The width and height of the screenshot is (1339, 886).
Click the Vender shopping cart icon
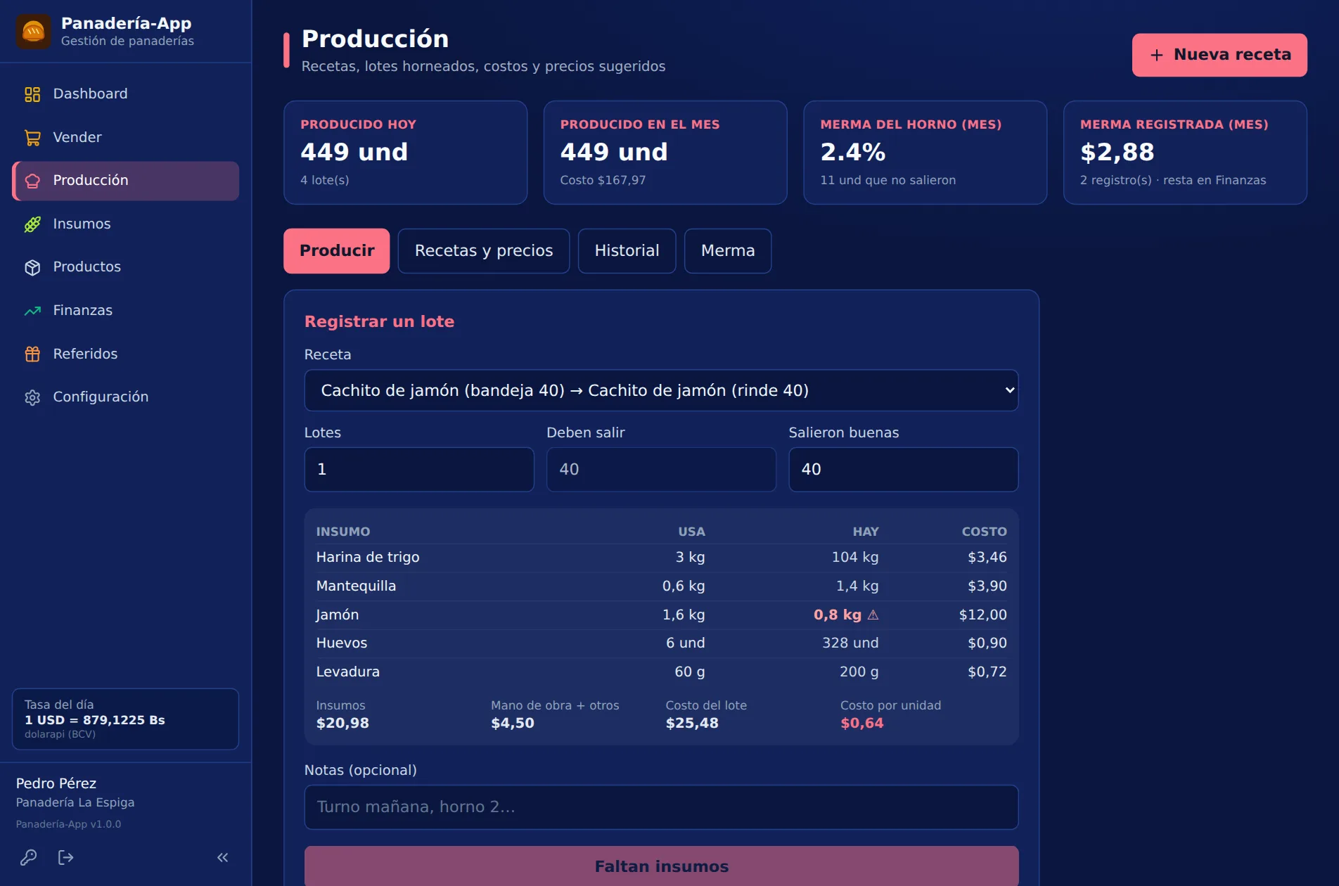[32, 138]
